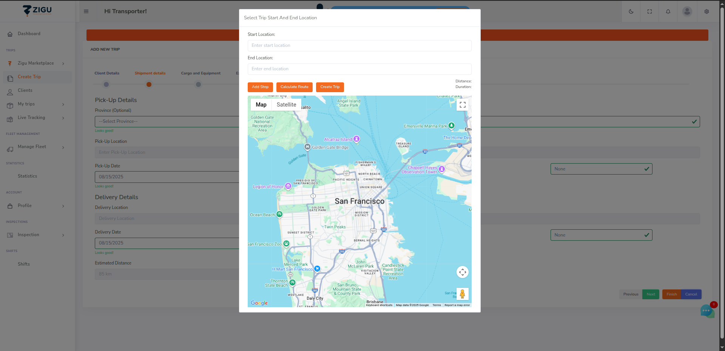
Task: Click the Finish button
Action: 671,294
